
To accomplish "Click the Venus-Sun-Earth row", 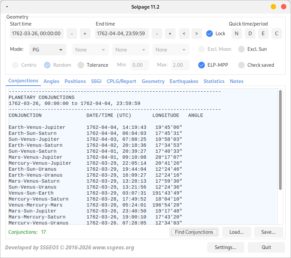I will pos(95,193).
